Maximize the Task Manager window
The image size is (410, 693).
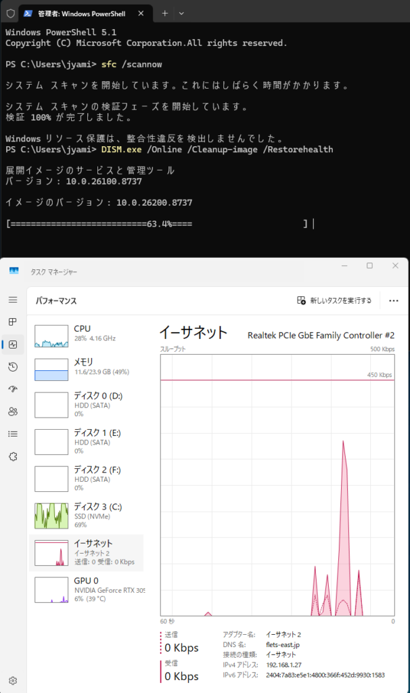[370, 265]
